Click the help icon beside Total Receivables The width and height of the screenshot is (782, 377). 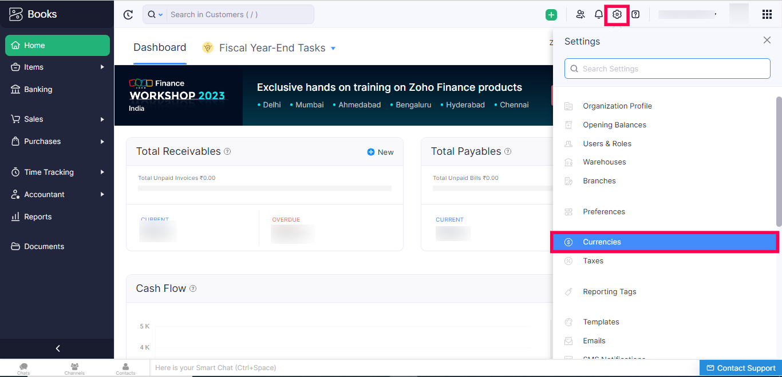point(227,151)
